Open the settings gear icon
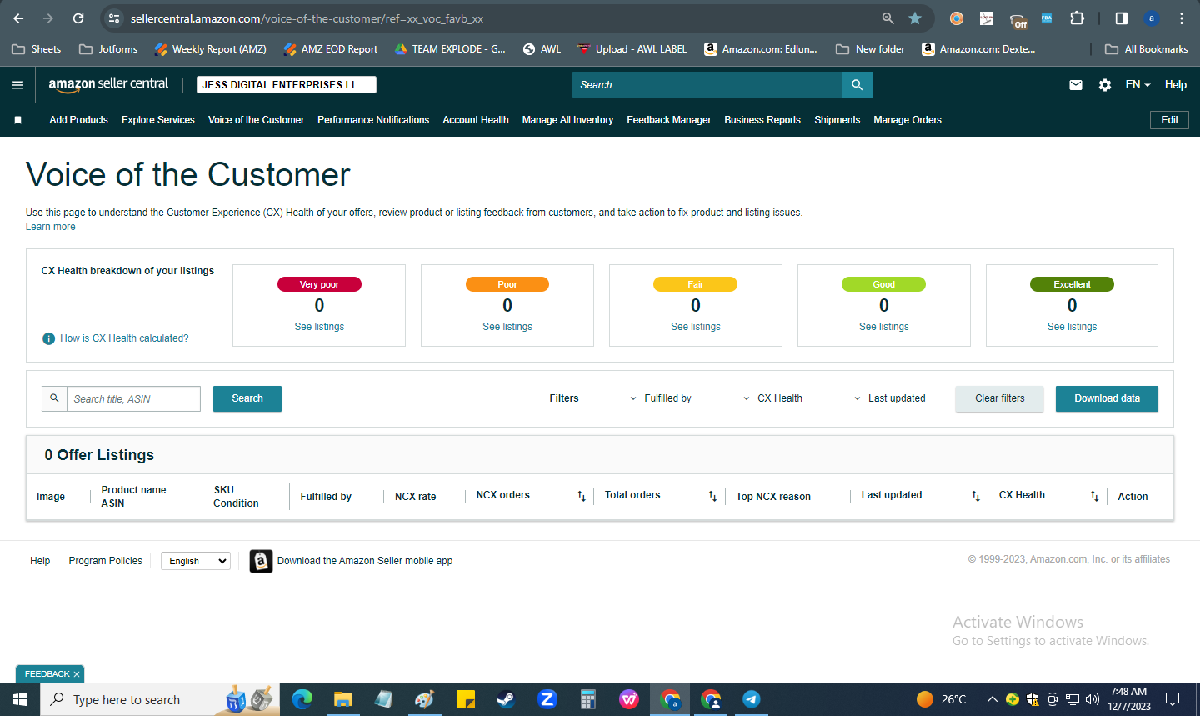Image resolution: width=1200 pixels, height=716 pixels. (1105, 84)
